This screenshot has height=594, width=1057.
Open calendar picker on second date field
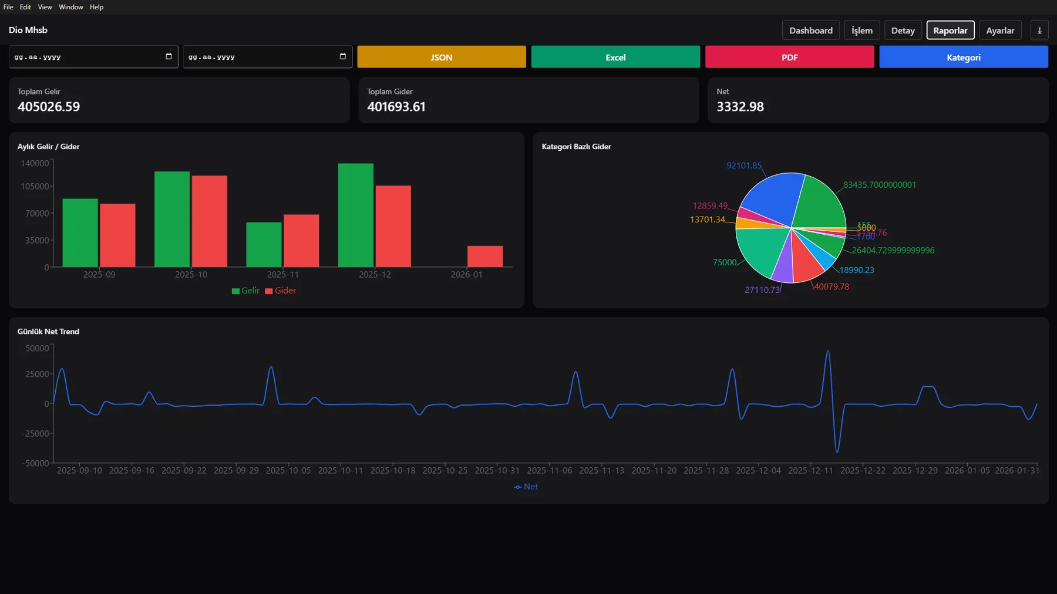[x=343, y=57]
